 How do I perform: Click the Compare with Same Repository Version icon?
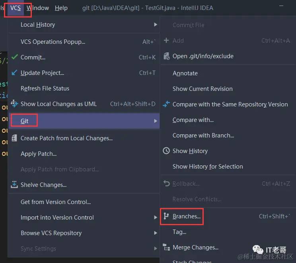click(x=166, y=104)
